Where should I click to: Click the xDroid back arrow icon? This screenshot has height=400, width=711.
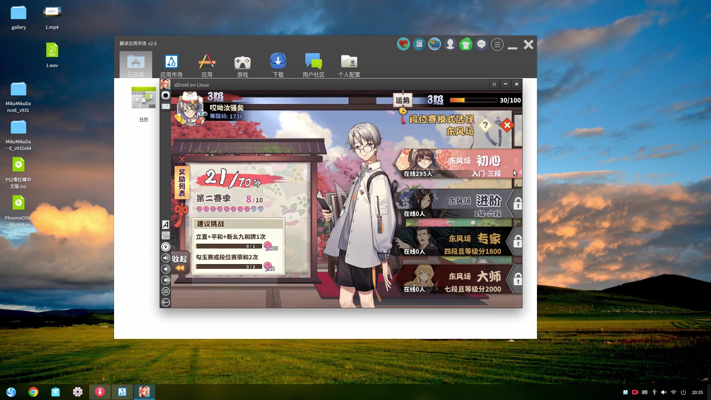click(x=166, y=303)
